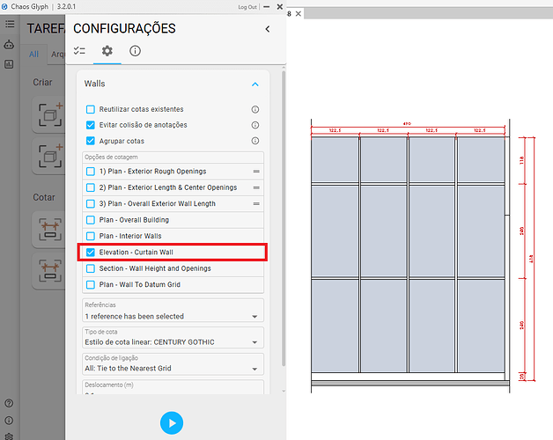Viewport: 553px width, 440px height.
Task: Uncheck Evitar colisão de anotações
Action: [x=90, y=125]
